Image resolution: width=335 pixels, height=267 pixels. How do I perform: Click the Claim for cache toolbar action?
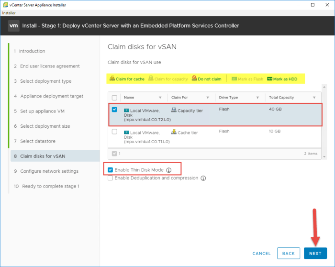[127, 79]
